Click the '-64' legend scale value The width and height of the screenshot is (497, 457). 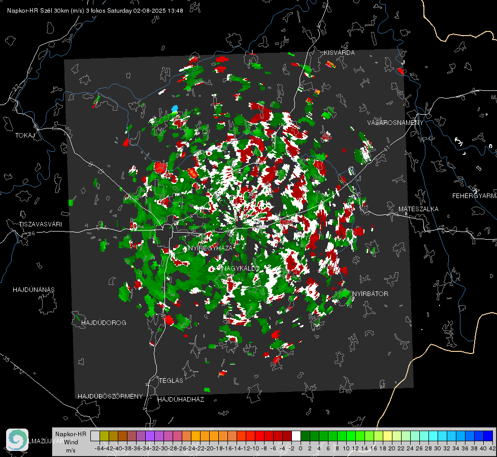(x=99, y=448)
